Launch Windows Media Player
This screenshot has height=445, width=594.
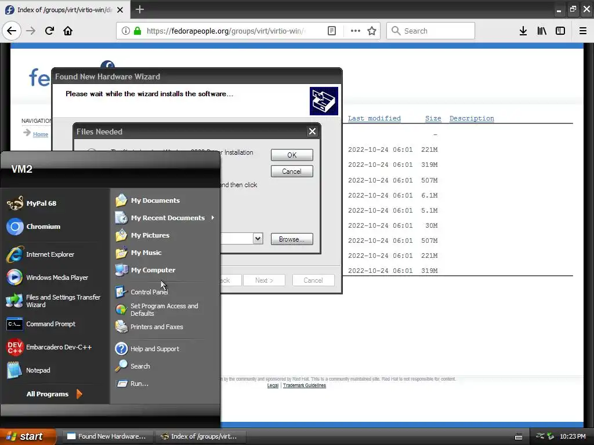point(48,278)
